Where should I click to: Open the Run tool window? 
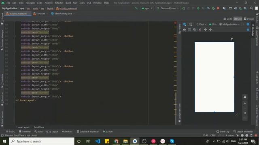pos(108,132)
